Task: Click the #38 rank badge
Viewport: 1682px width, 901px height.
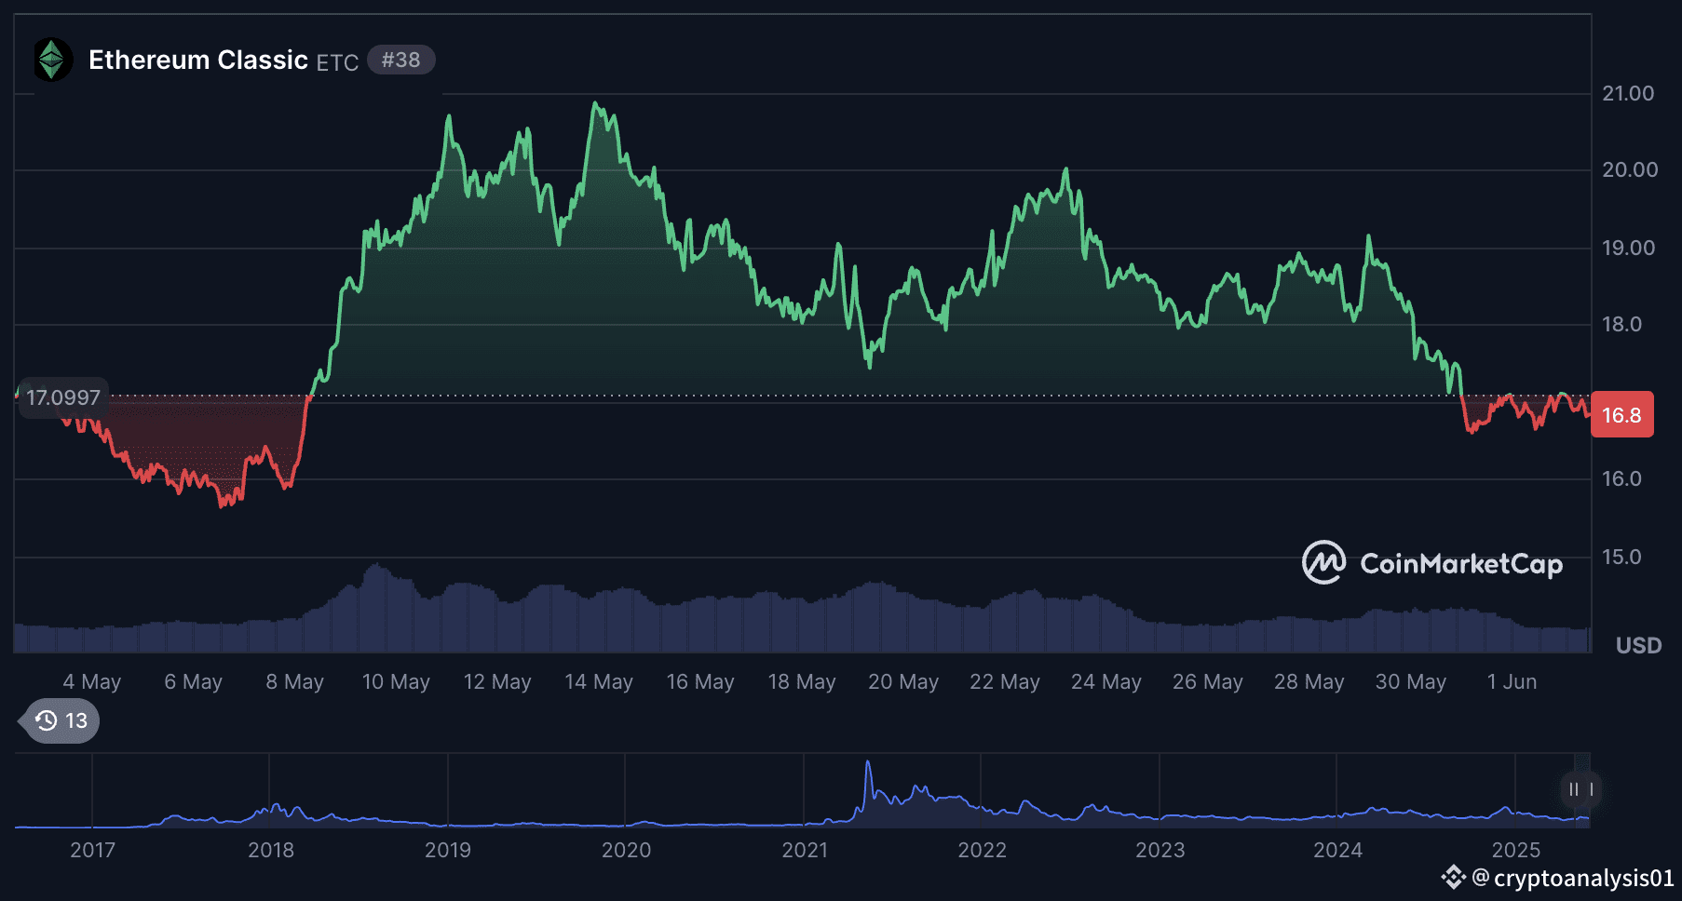Action: (400, 60)
